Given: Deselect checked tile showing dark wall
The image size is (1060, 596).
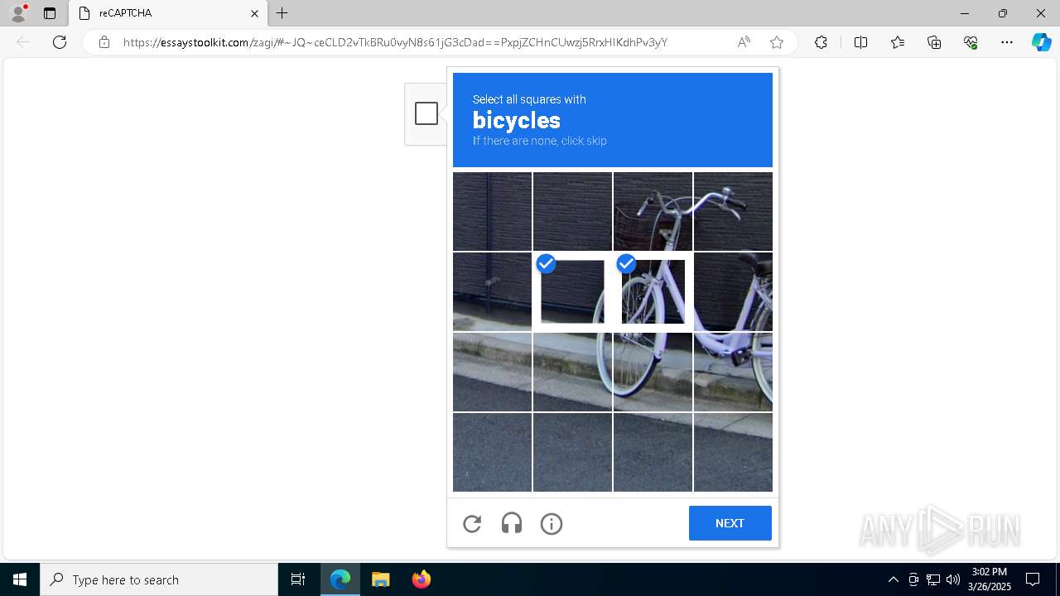Looking at the screenshot, I should 572,291.
